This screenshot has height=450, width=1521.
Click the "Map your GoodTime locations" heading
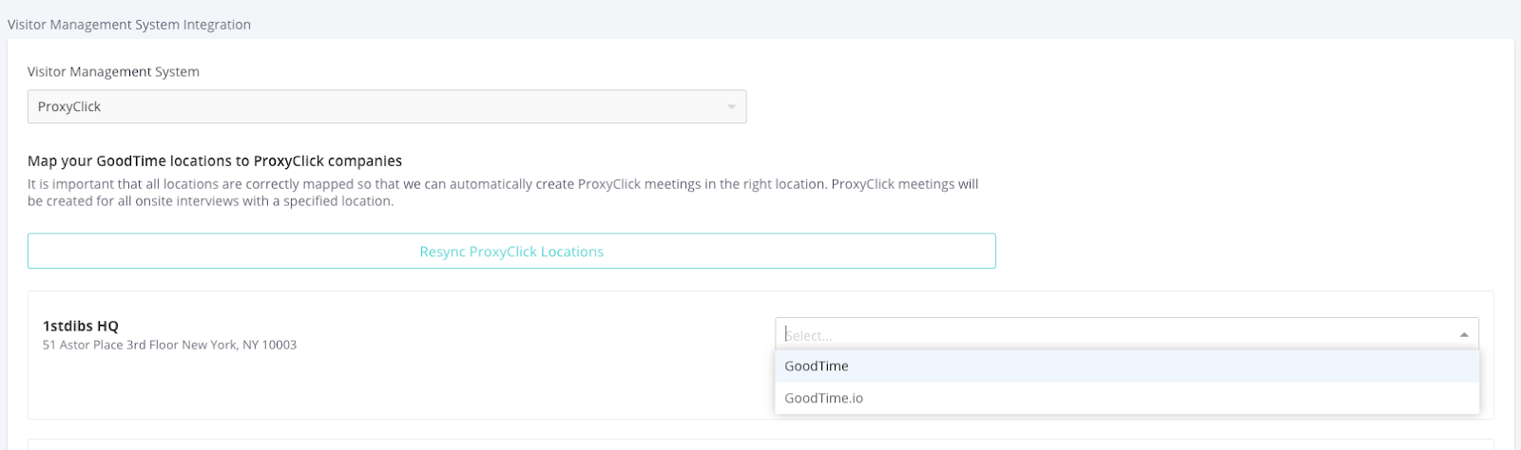pos(215,161)
